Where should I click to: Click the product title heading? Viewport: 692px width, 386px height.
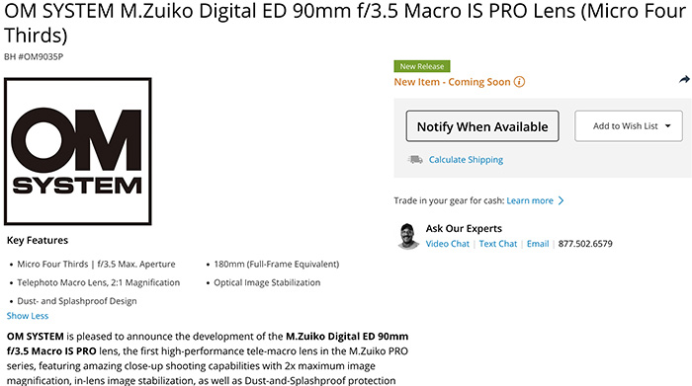pyautogui.click(x=344, y=23)
